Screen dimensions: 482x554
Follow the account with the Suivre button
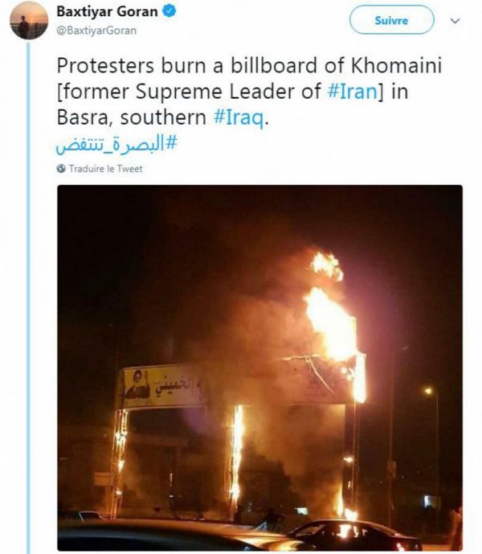(391, 20)
